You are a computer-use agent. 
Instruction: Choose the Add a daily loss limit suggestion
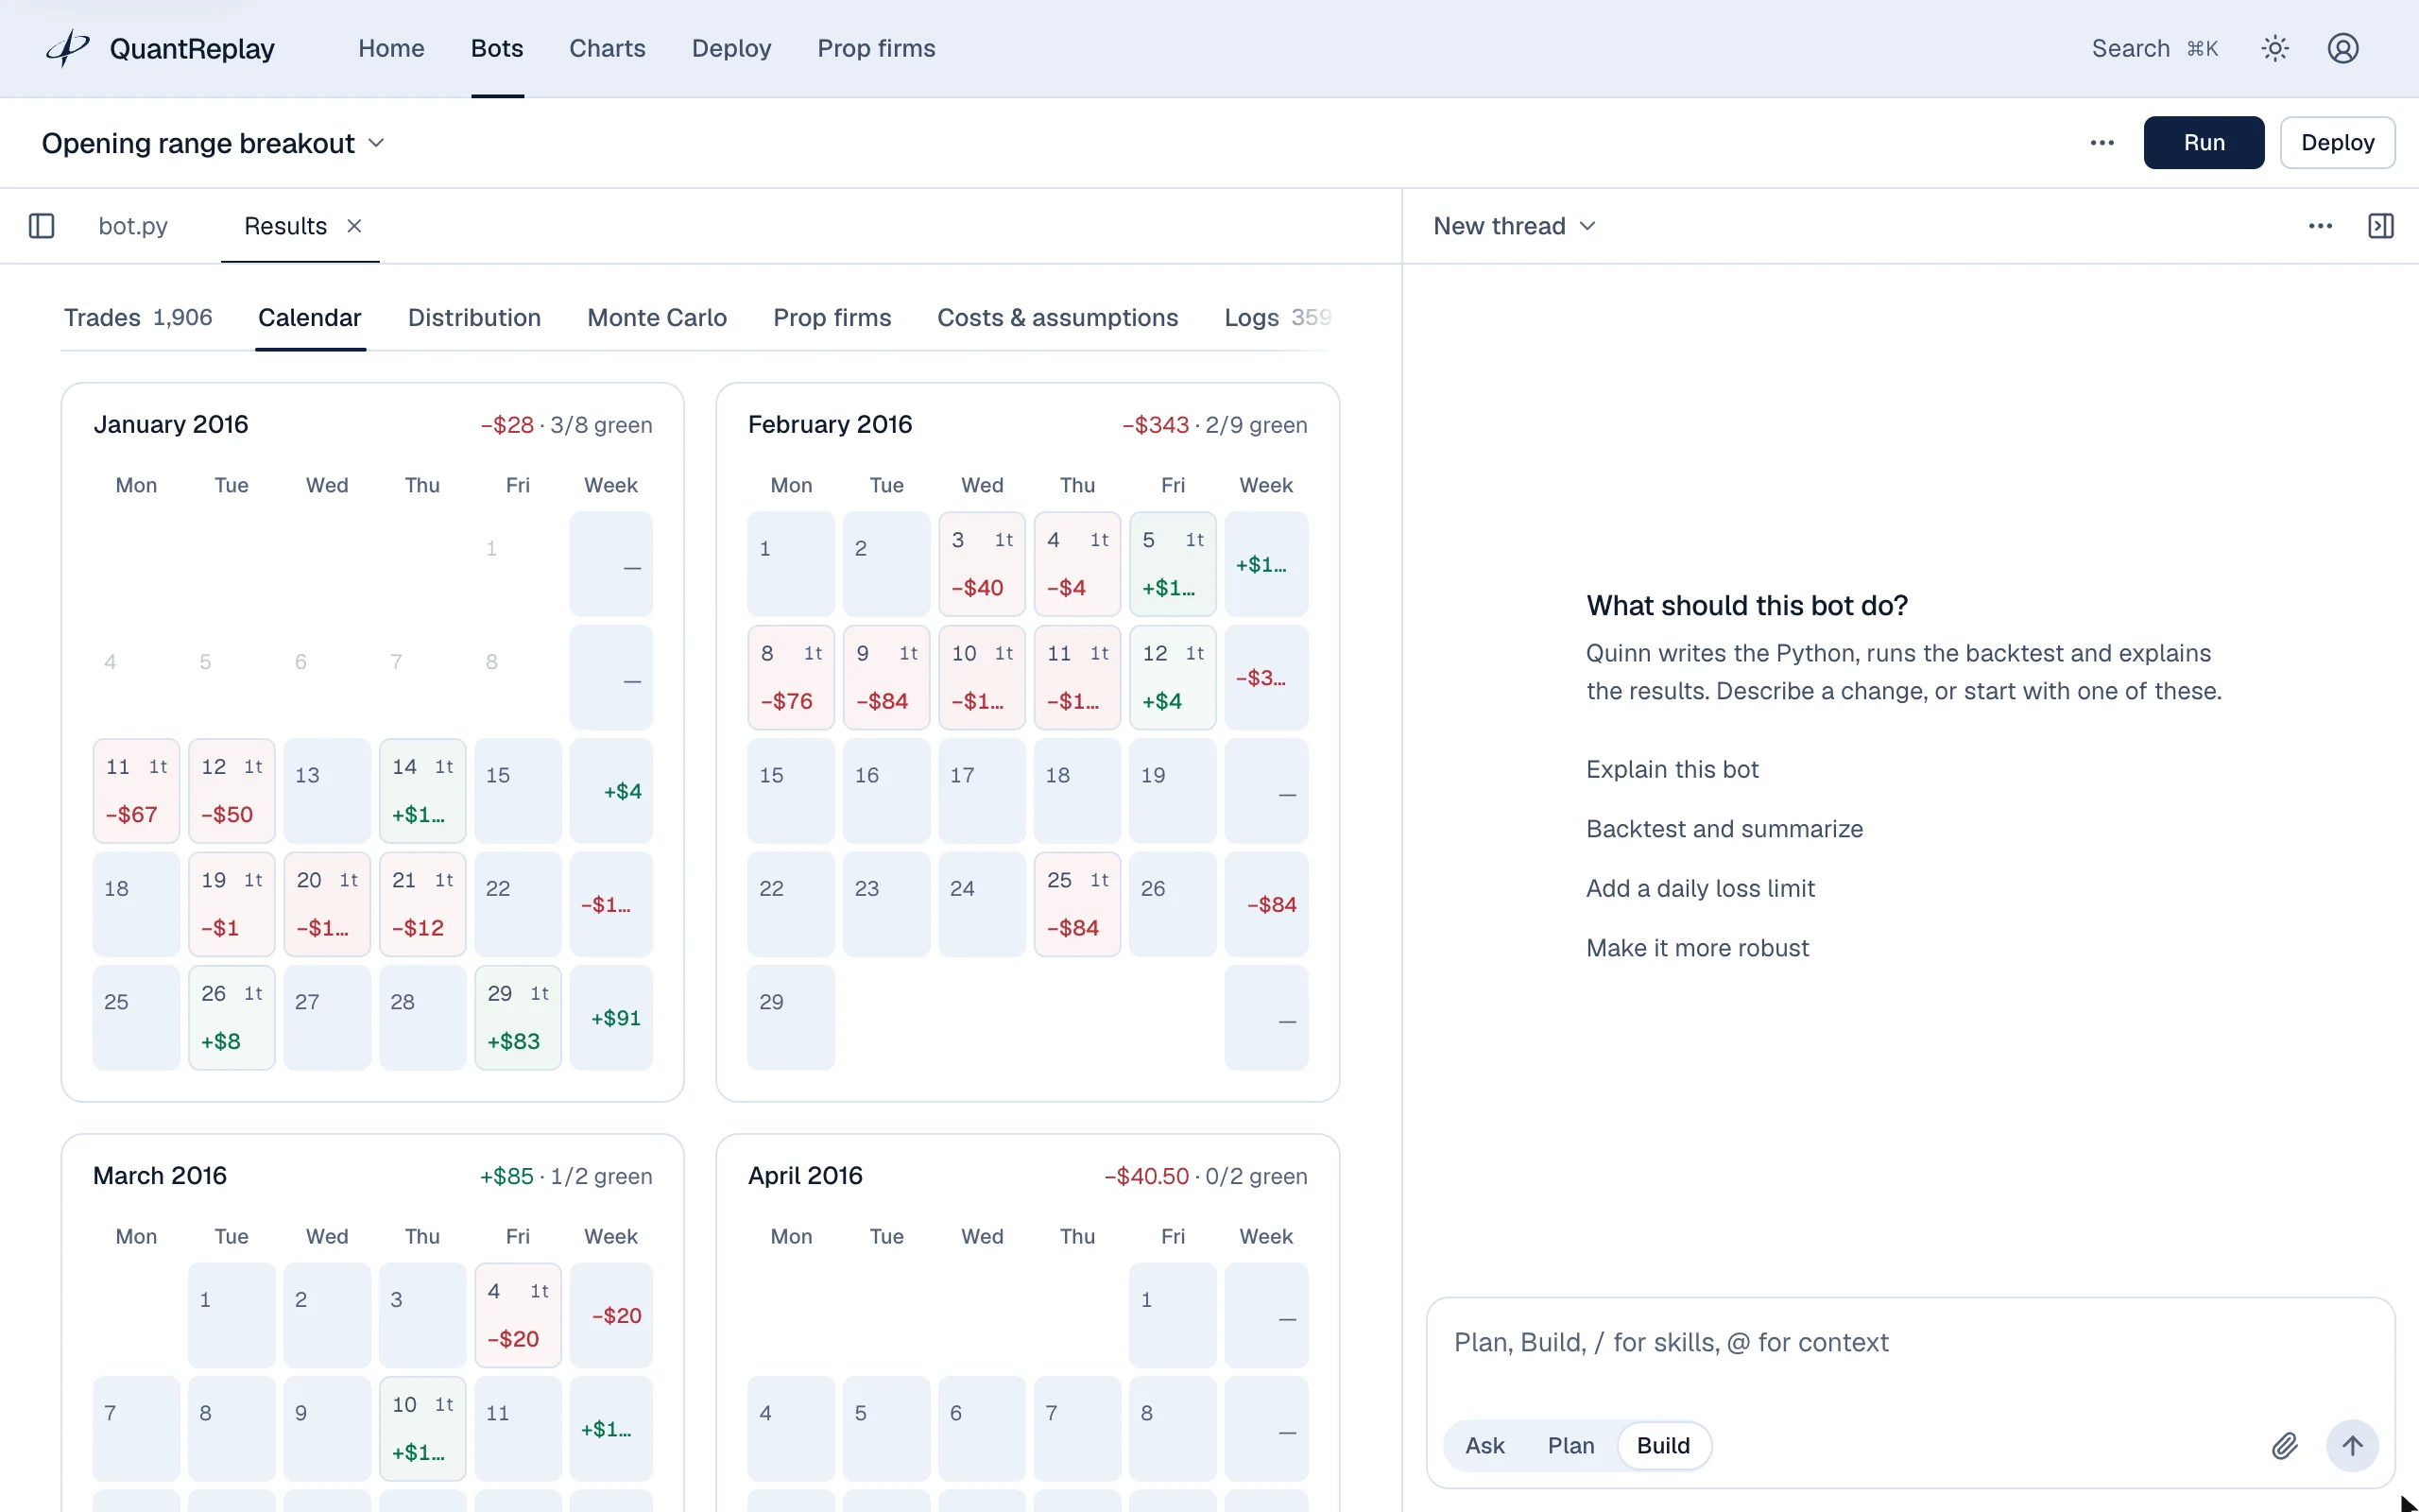click(x=1700, y=888)
